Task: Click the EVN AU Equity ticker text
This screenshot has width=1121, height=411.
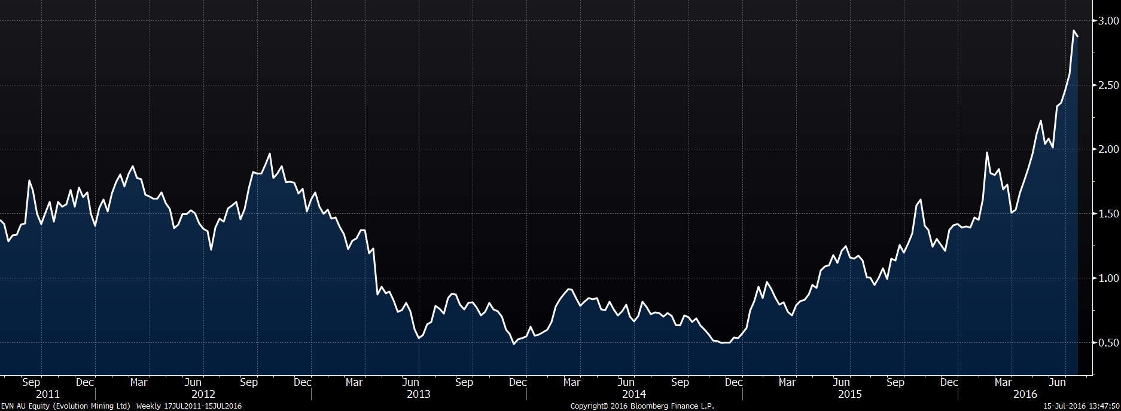Action: (x=25, y=406)
